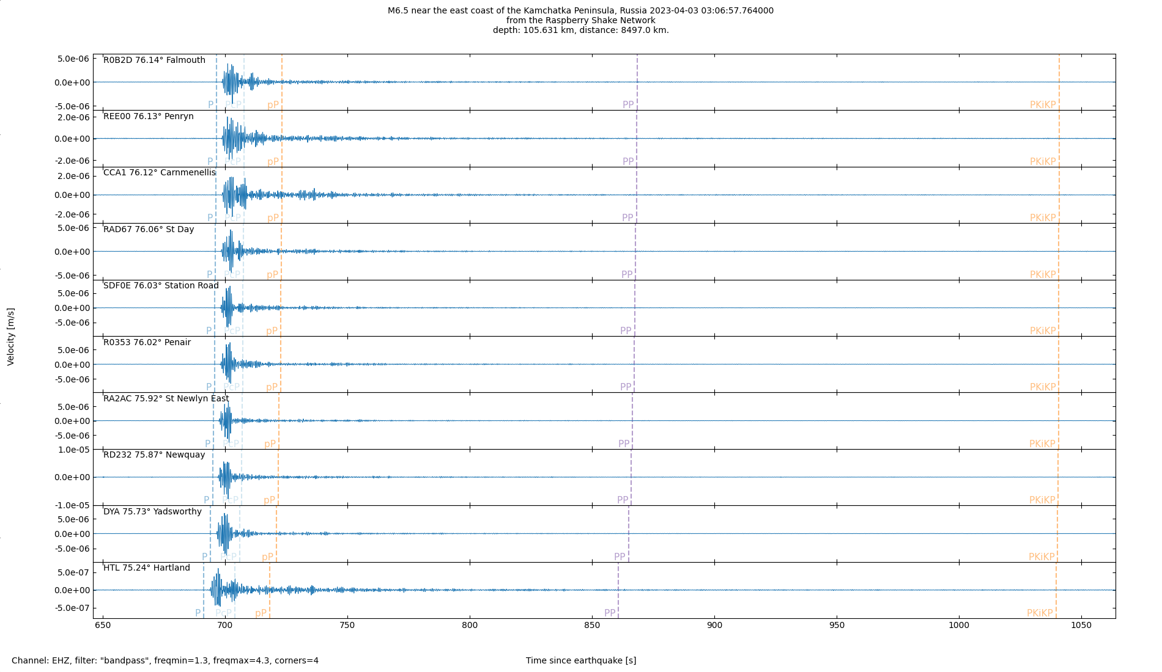1162x672 pixels.
Task: Select station label RA2AC 75.92° St Newlyn East
Action: 166,398
